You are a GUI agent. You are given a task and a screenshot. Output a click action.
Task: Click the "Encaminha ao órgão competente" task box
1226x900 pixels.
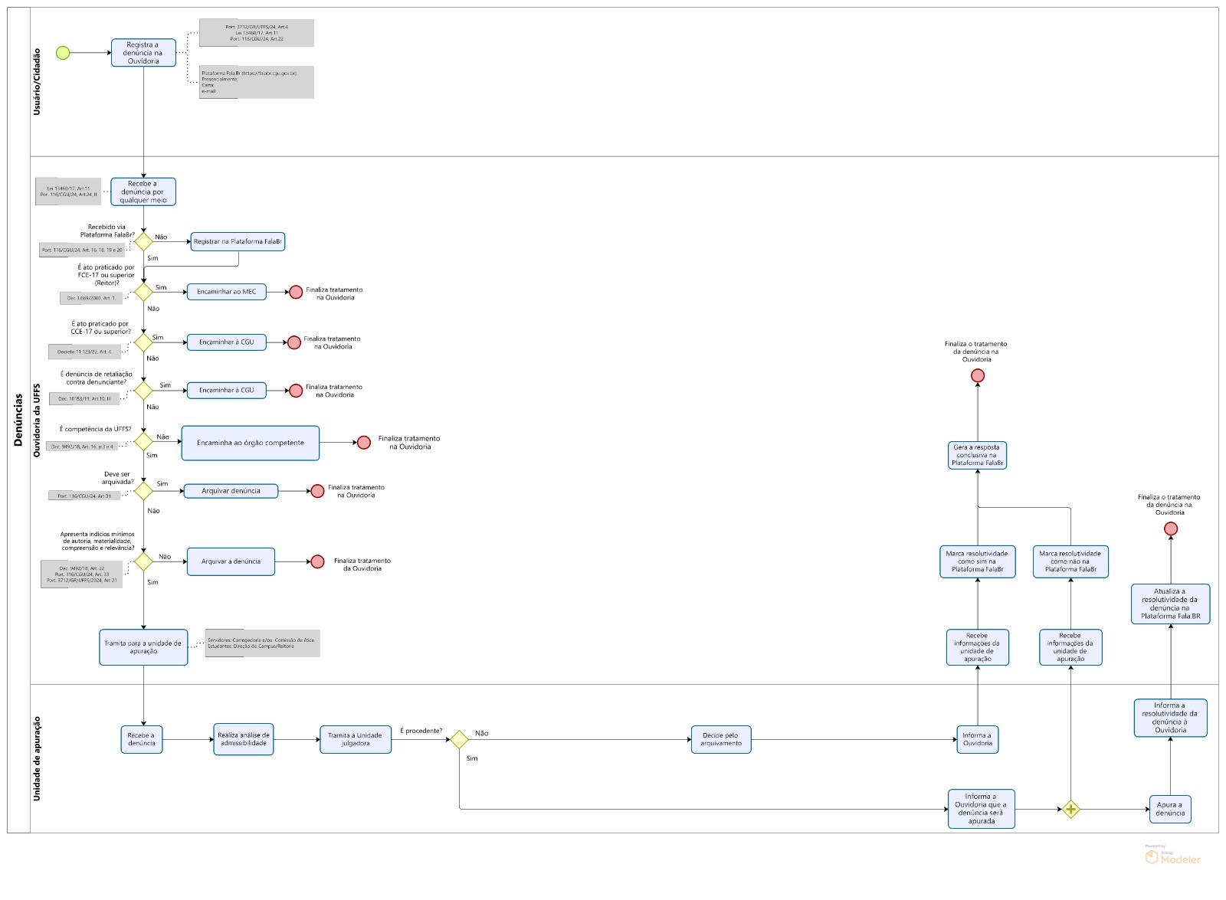point(250,443)
